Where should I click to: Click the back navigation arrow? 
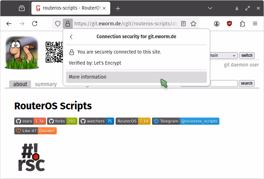(x=9, y=24)
